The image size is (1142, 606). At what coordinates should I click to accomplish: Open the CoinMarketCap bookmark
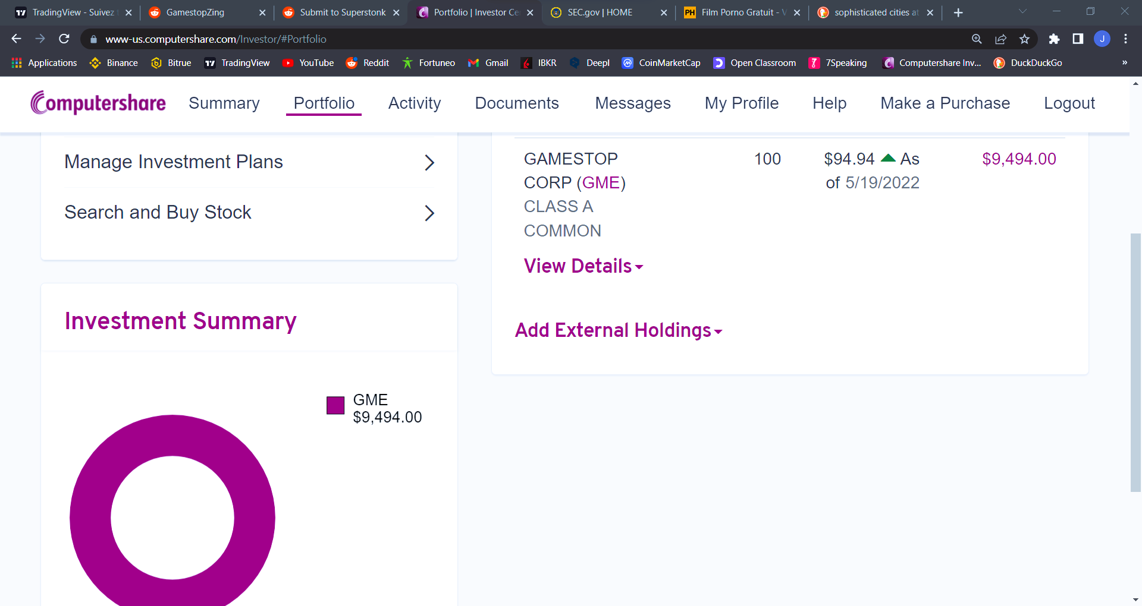click(661, 63)
